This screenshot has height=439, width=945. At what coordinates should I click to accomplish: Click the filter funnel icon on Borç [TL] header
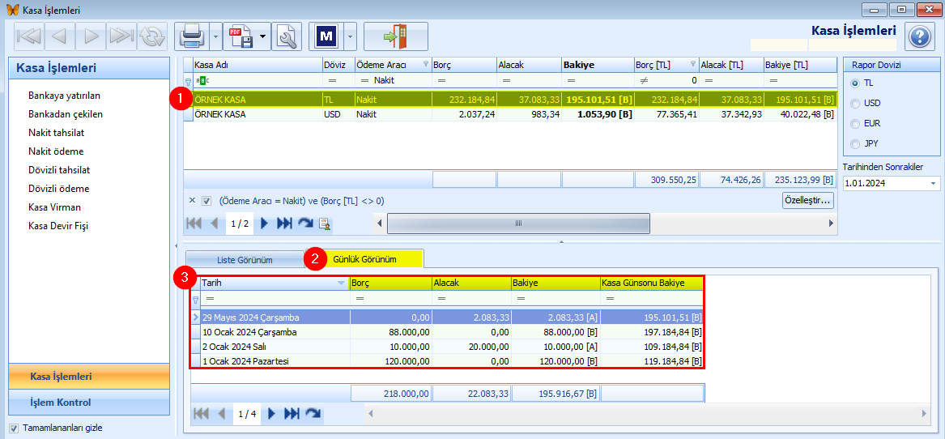[x=693, y=64]
